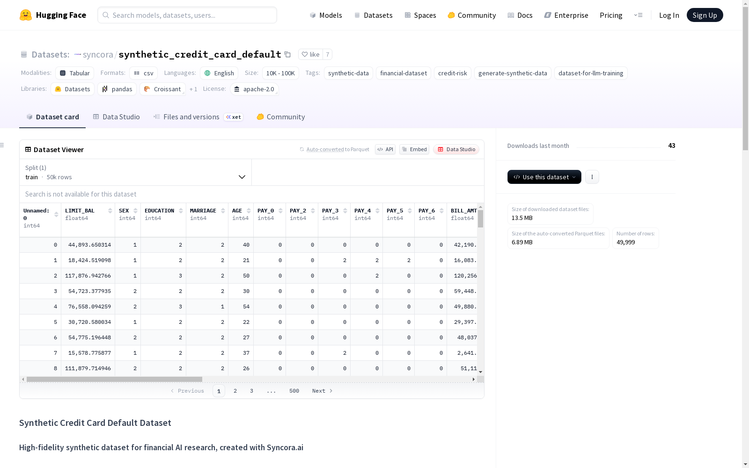This screenshot has height=468, width=749.
Task: Click the financial-dataset tag
Action: [x=404, y=73]
